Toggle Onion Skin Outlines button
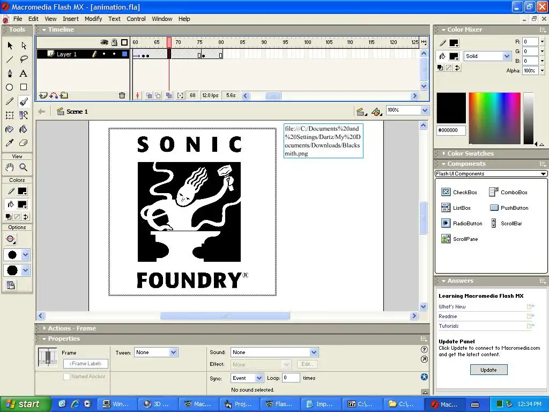 pyautogui.click(x=158, y=95)
